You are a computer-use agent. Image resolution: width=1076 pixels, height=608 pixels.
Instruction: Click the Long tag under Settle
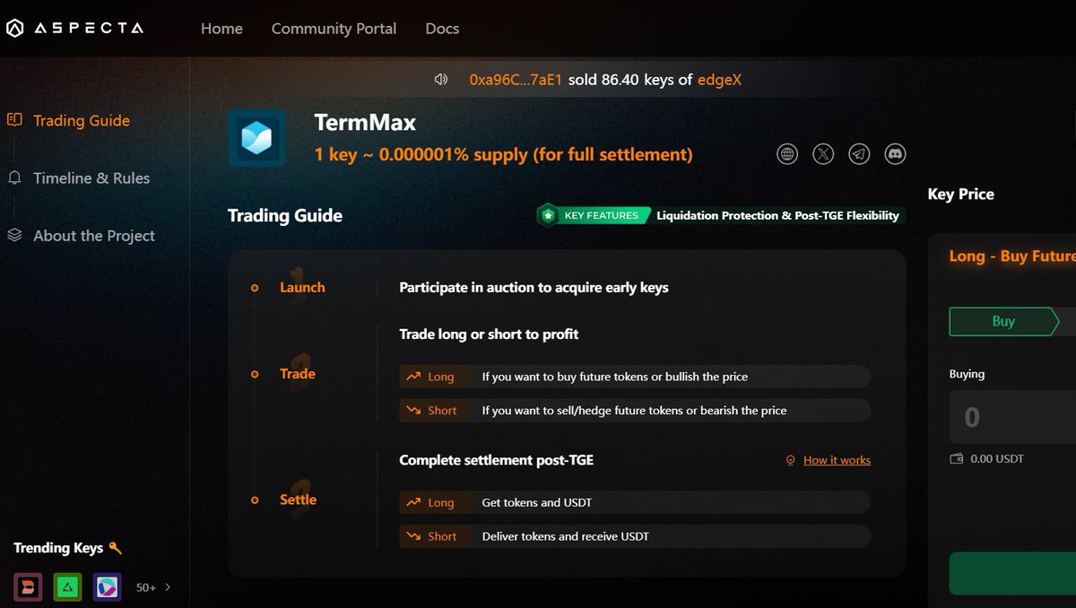tap(435, 503)
